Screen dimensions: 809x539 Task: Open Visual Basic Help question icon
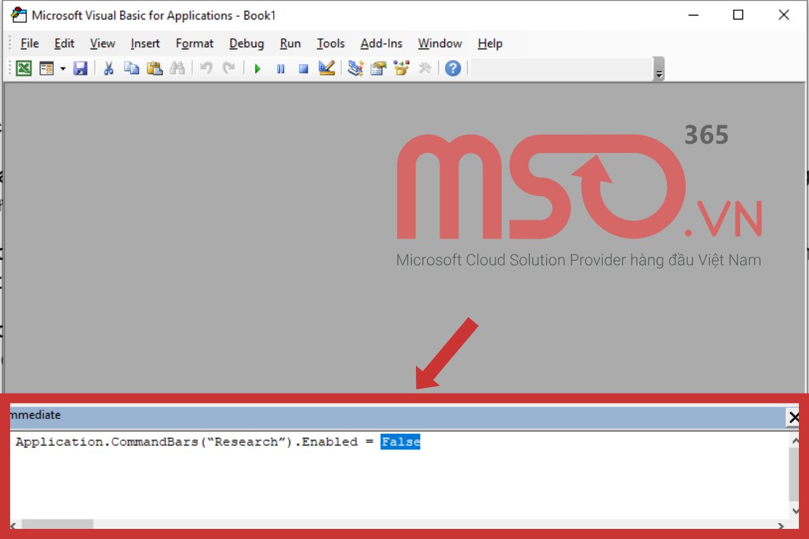tap(453, 68)
